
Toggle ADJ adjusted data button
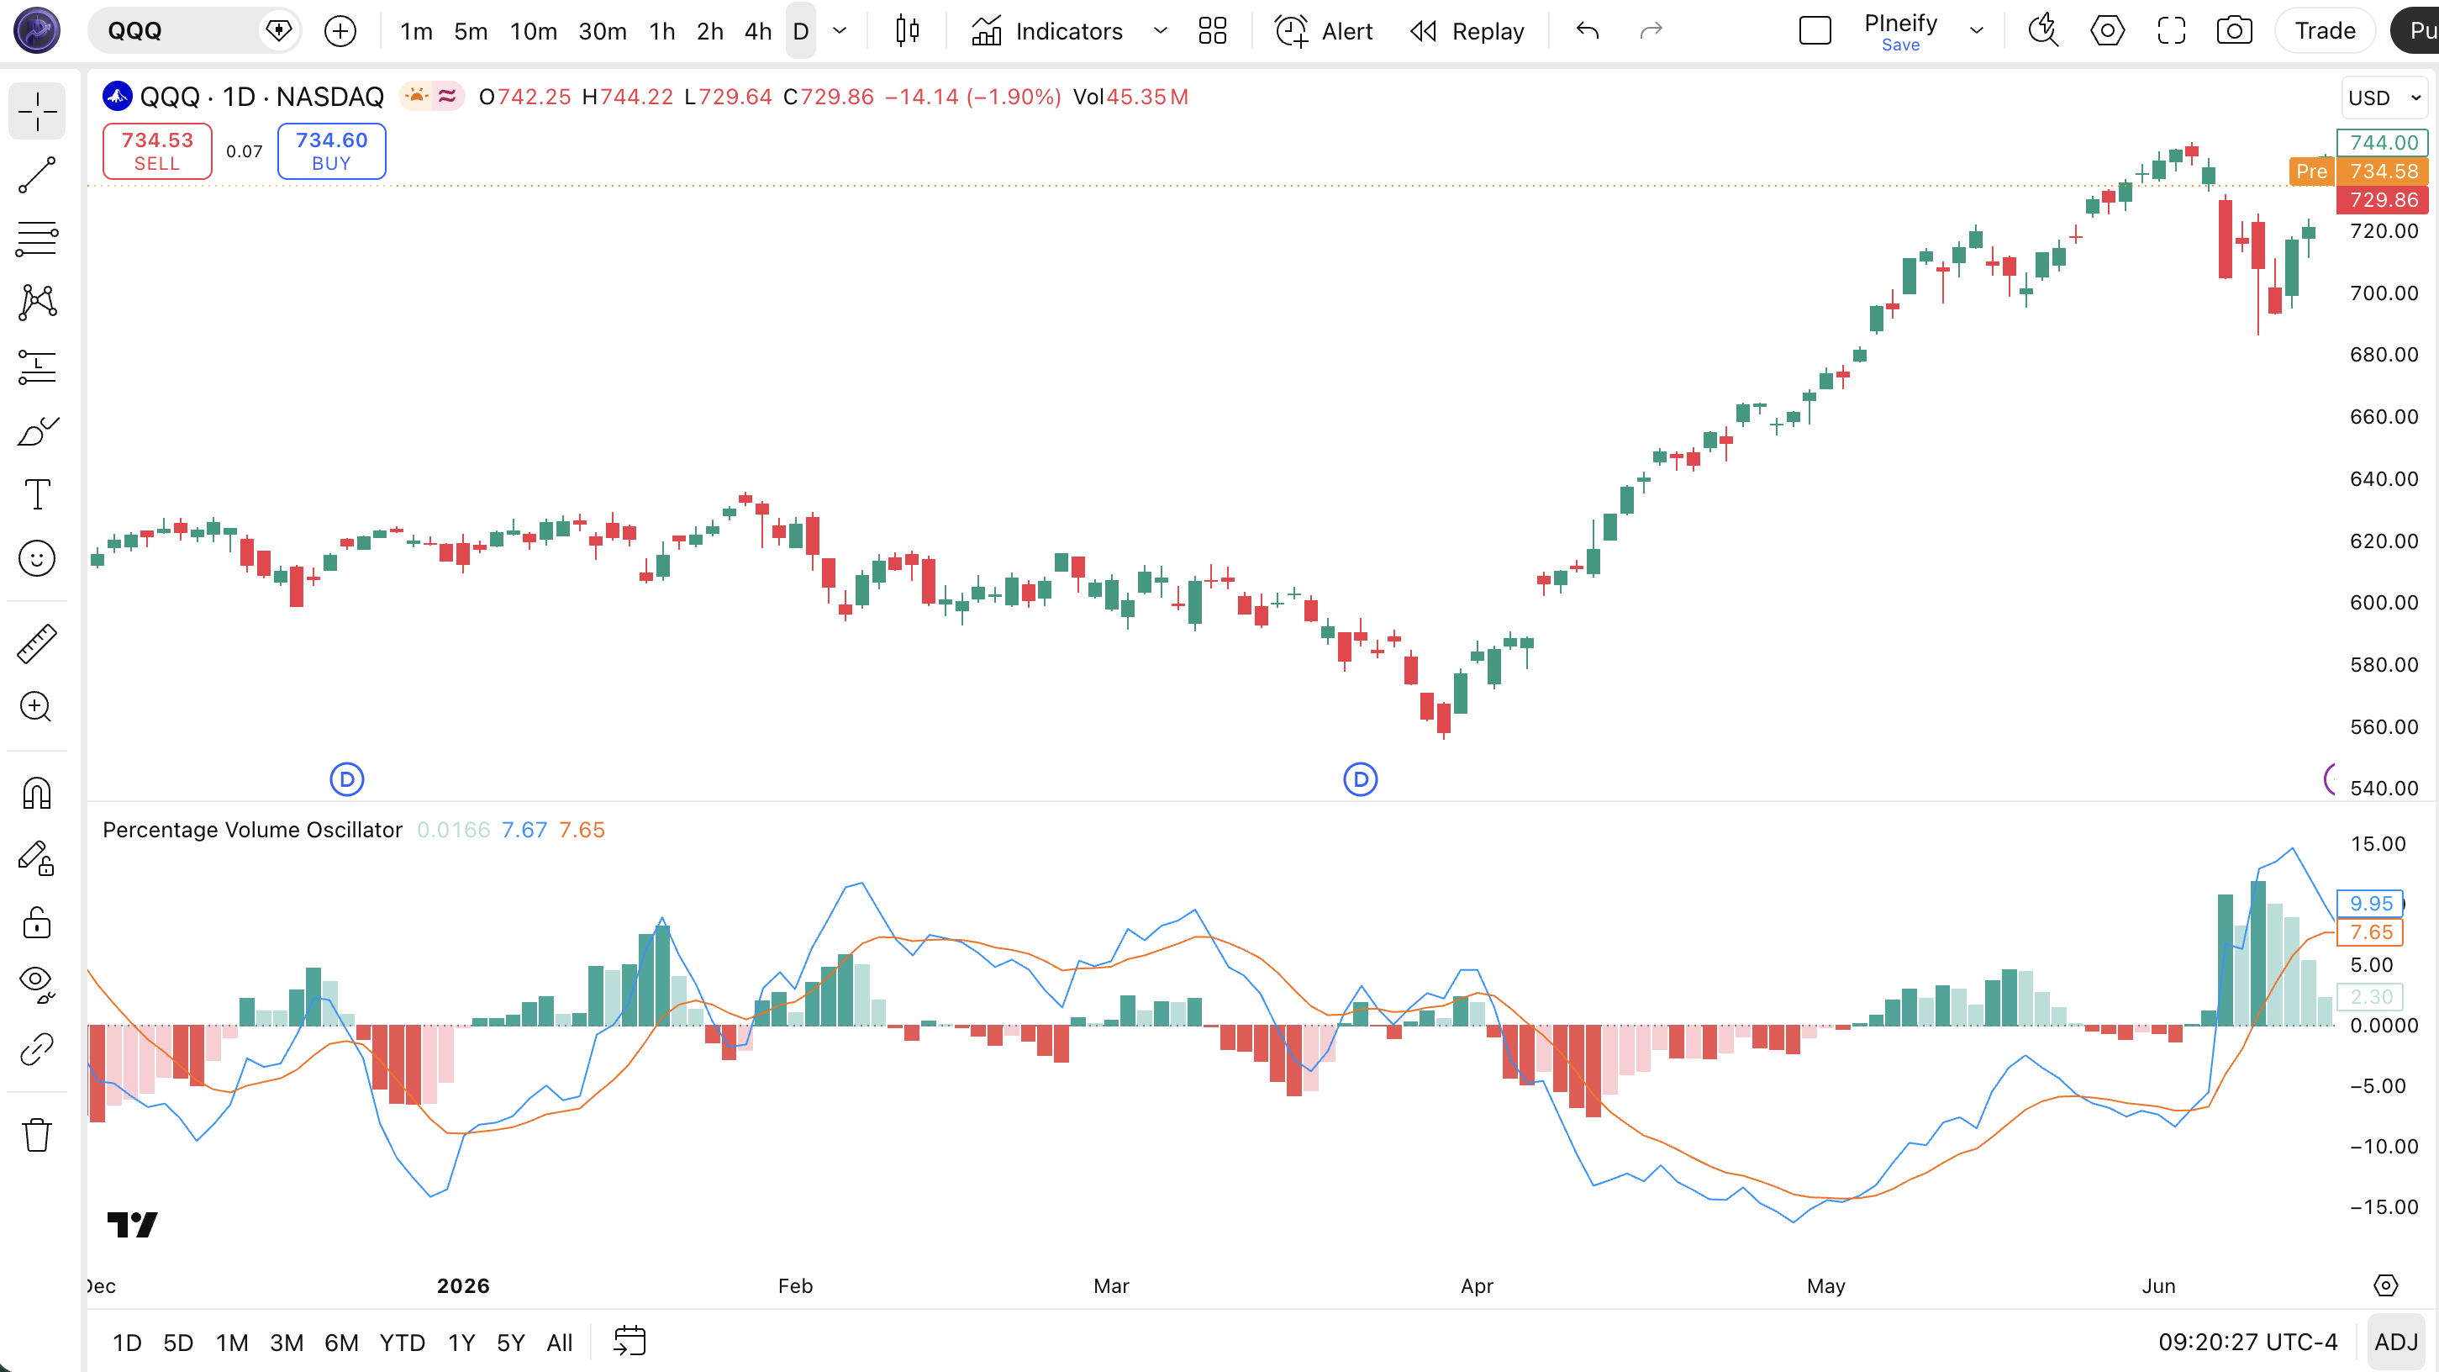coord(2395,1342)
